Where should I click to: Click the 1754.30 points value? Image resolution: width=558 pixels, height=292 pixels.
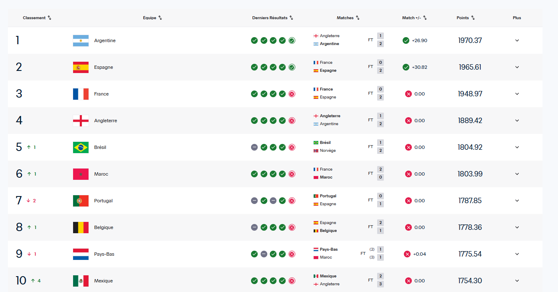tap(470, 281)
